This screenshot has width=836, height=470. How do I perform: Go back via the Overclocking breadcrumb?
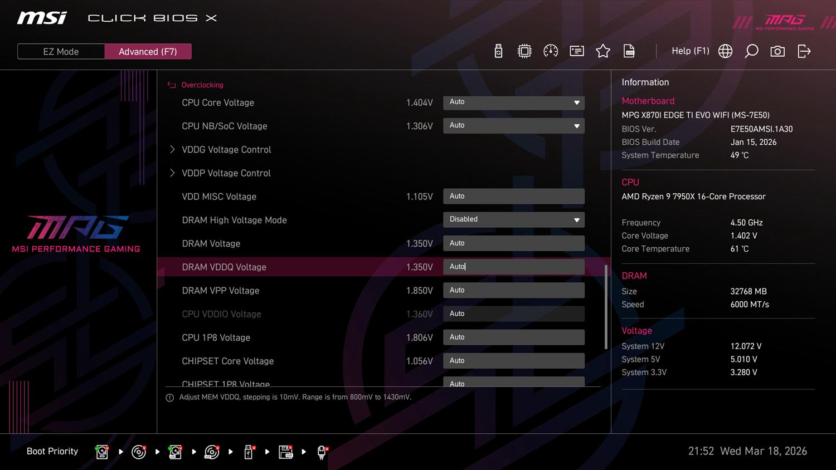202,85
